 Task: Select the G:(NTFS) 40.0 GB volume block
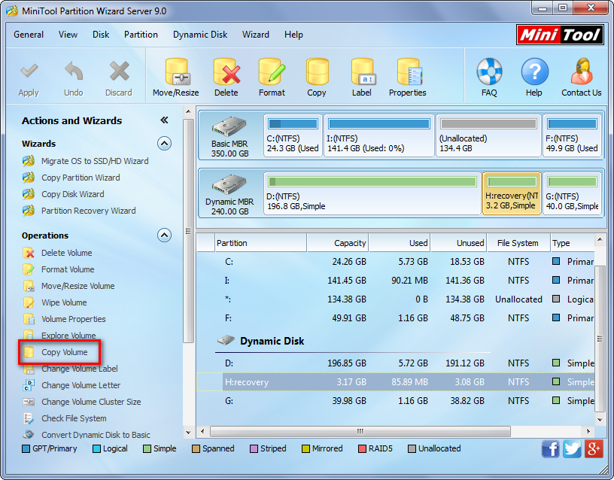tap(573, 193)
